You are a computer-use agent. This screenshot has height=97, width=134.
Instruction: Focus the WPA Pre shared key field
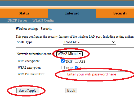[x=95, y=74]
